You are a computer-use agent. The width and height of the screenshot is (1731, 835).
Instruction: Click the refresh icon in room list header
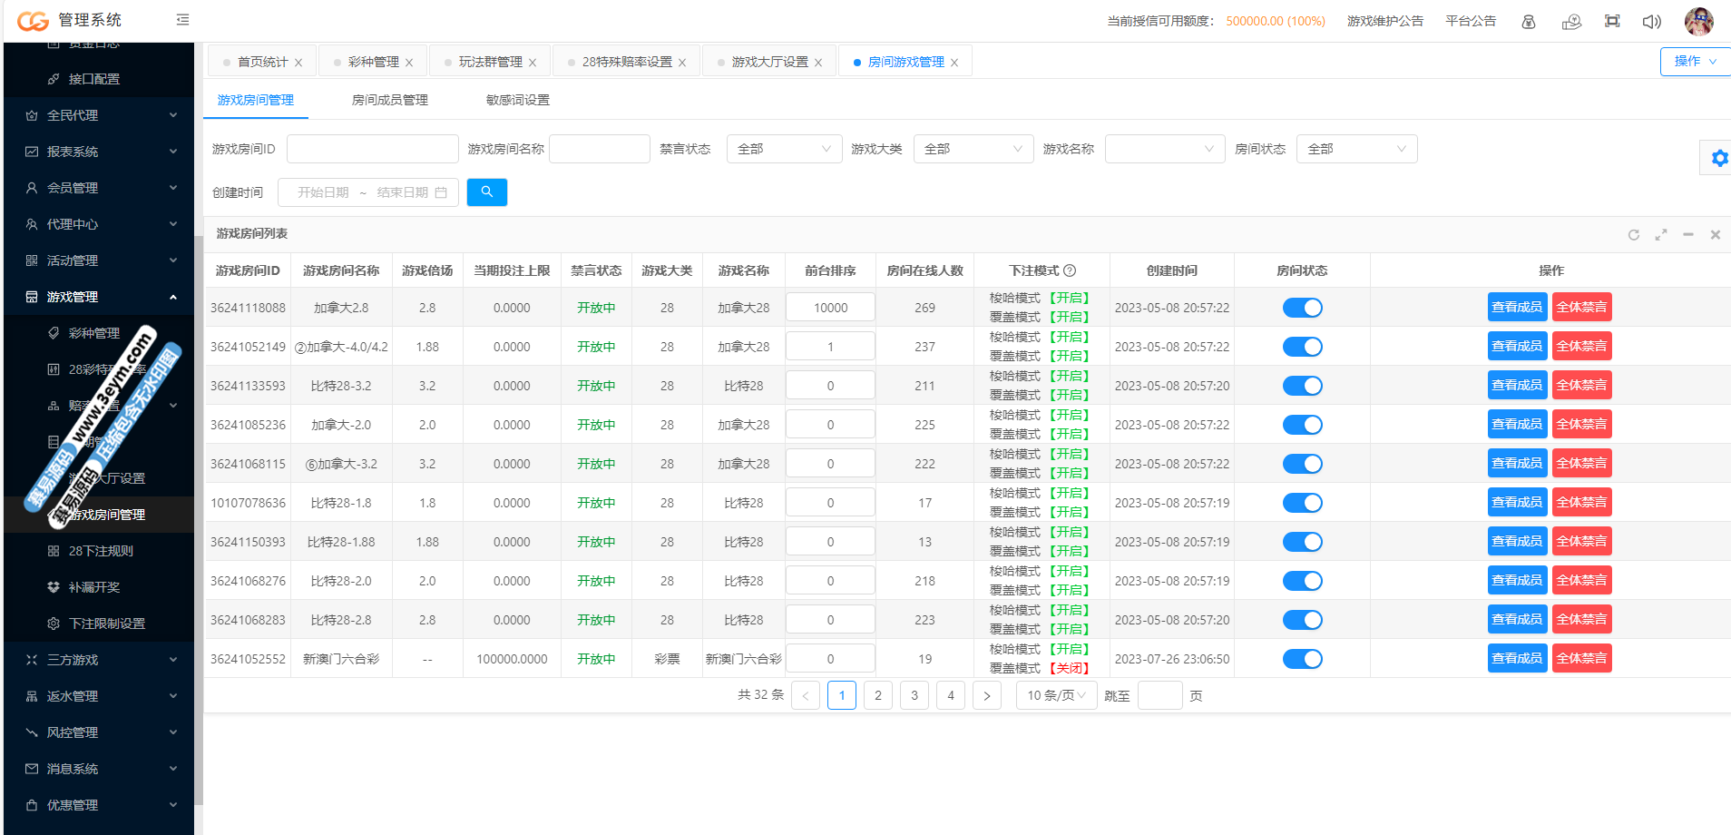(x=1633, y=235)
